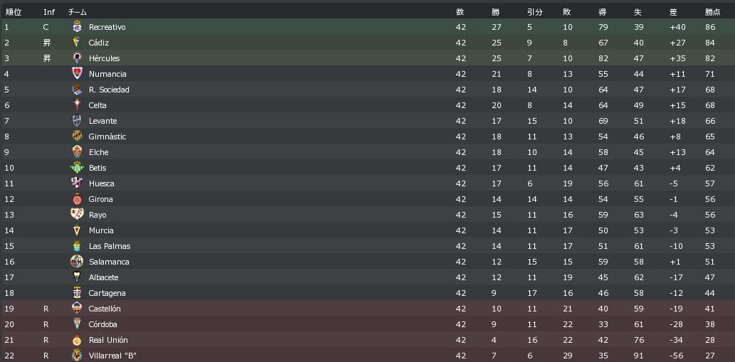This screenshot has width=735, height=362.
Task: Click the Betis club badge icon
Action: (78, 168)
